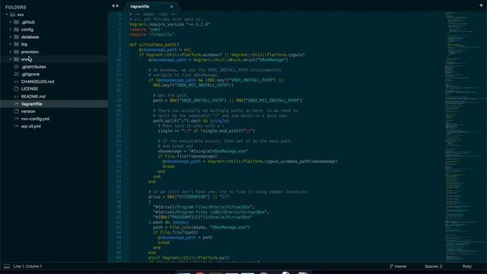Go to previous tab with left arrow
The height and width of the screenshot is (274, 487).
coord(113,5)
